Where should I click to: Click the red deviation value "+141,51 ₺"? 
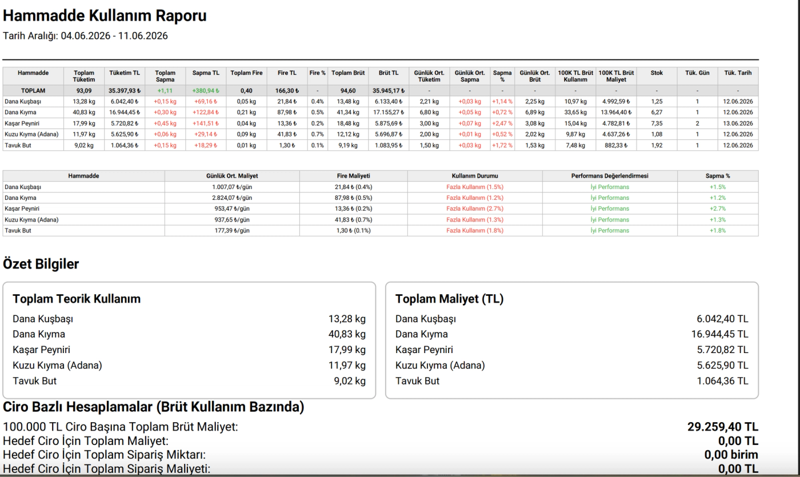click(x=206, y=123)
